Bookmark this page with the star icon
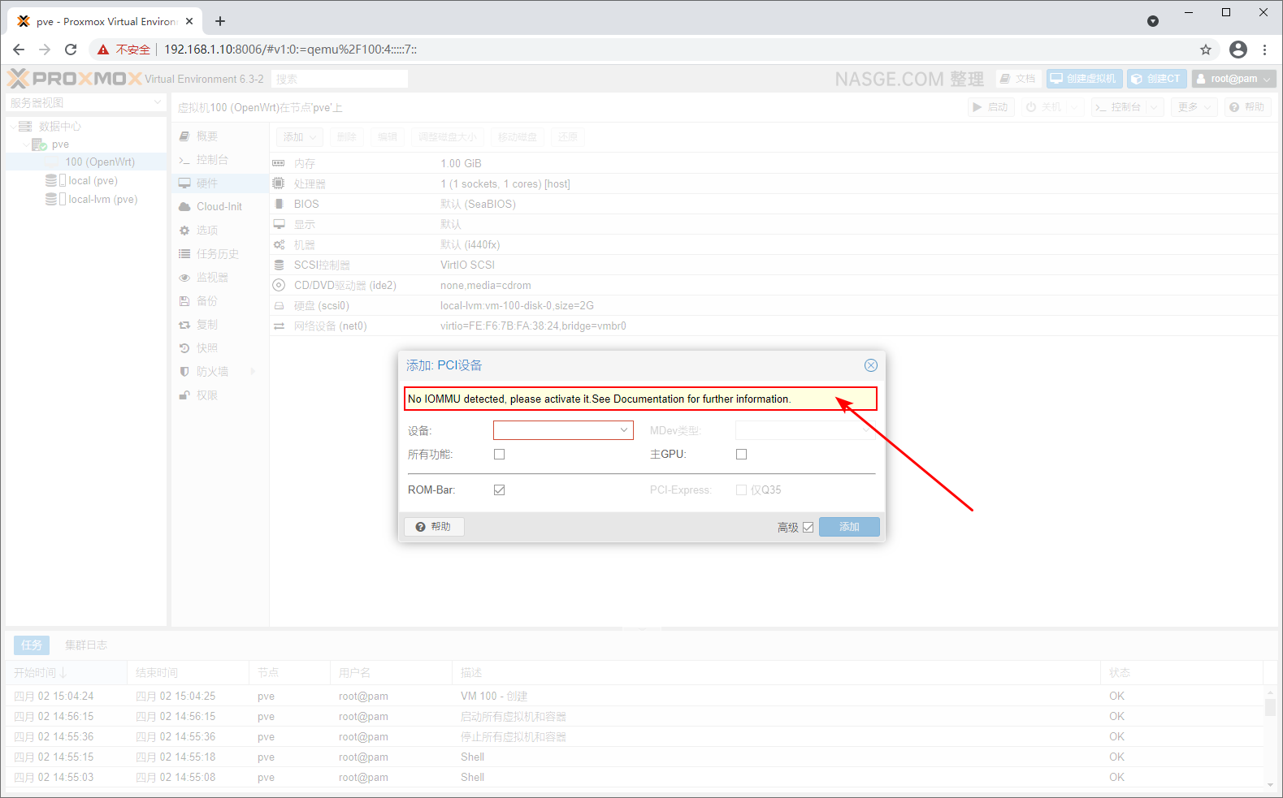The width and height of the screenshot is (1283, 798). [1206, 50]
